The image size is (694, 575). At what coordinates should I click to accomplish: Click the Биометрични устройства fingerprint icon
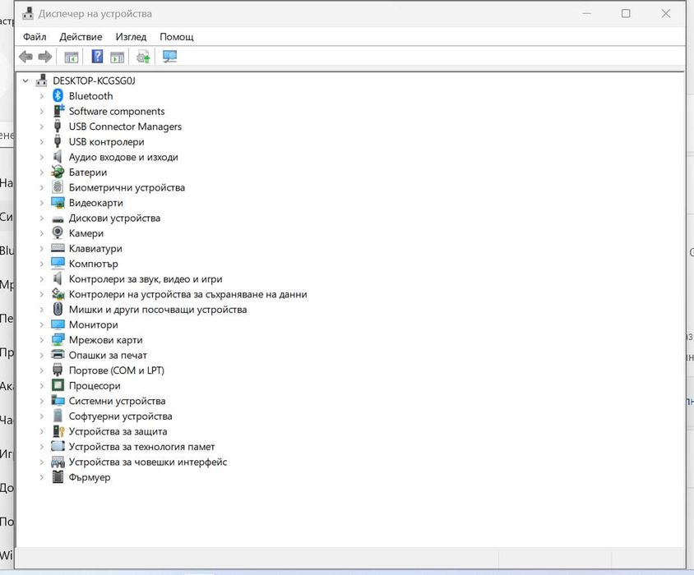click(x=58, y=187)
